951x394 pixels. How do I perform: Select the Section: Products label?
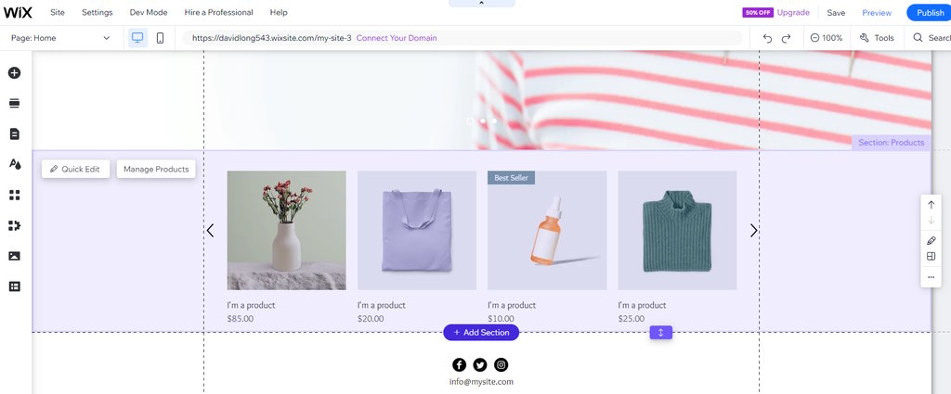click(x=891, y=143)
